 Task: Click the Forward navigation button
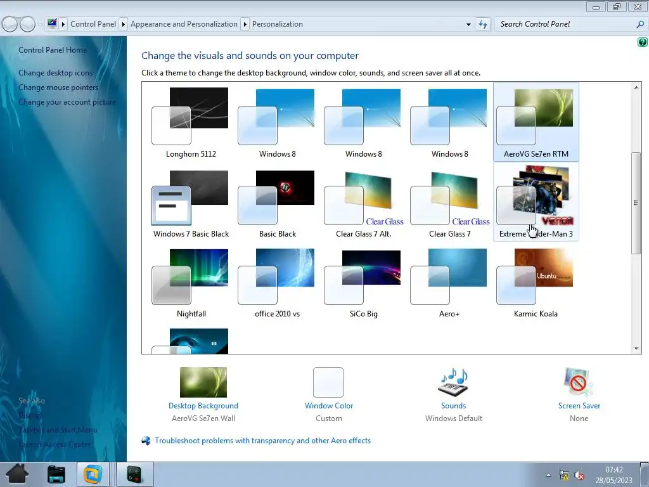28,25
